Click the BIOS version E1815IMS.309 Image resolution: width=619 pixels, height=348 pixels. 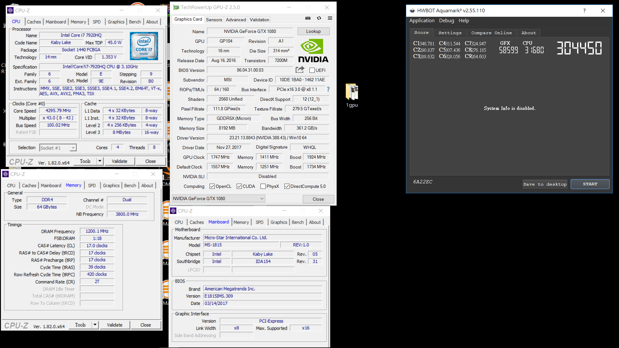click(263, 296)
